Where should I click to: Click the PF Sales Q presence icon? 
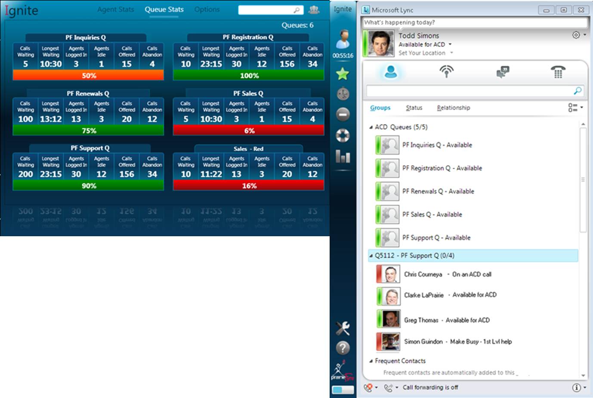coord(388,214)
